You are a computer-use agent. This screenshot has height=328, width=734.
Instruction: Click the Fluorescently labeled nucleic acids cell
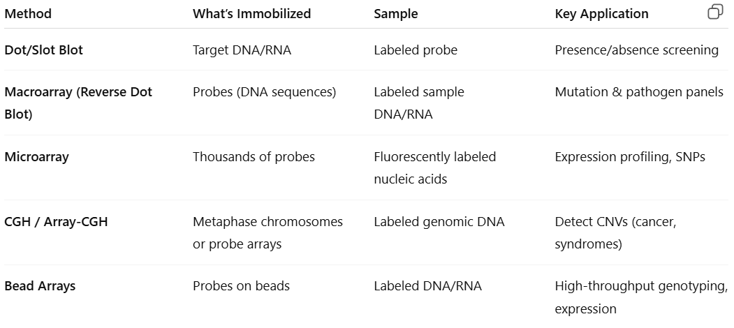[434, 167]
